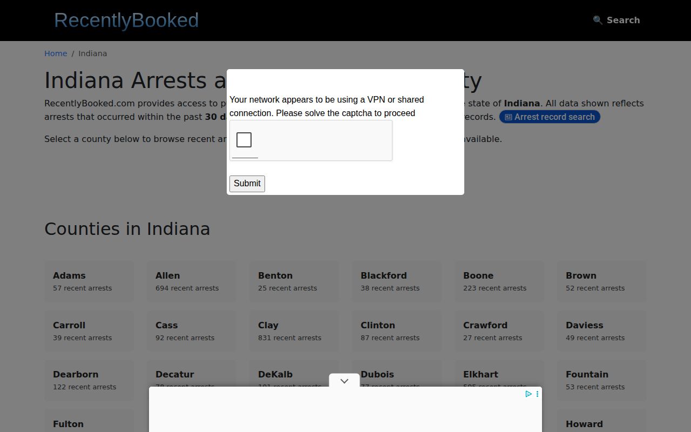Collapse the bottom ad with chevron
The width and height of the screenshot is (691, 432).
tap(344, 381)
